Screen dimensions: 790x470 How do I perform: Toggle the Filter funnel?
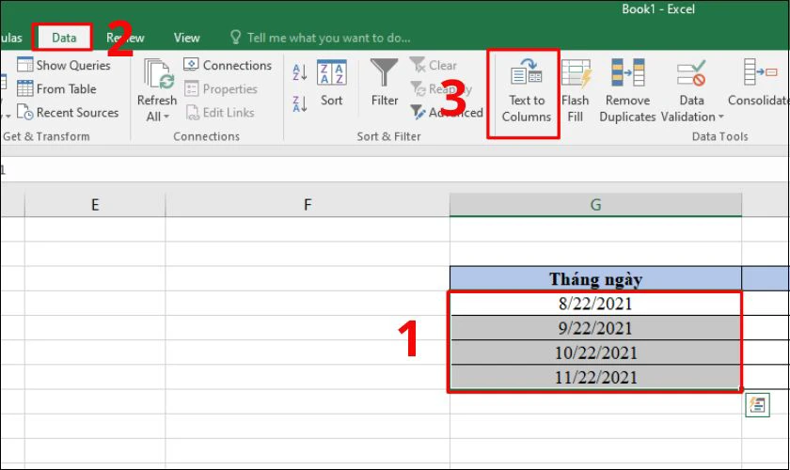385,82
